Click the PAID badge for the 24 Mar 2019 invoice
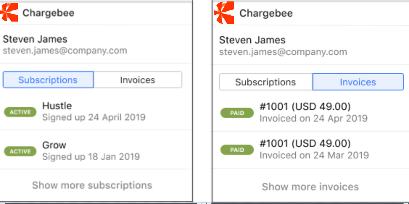This screenshot has height=204, width=409. (x=237, y=150)
